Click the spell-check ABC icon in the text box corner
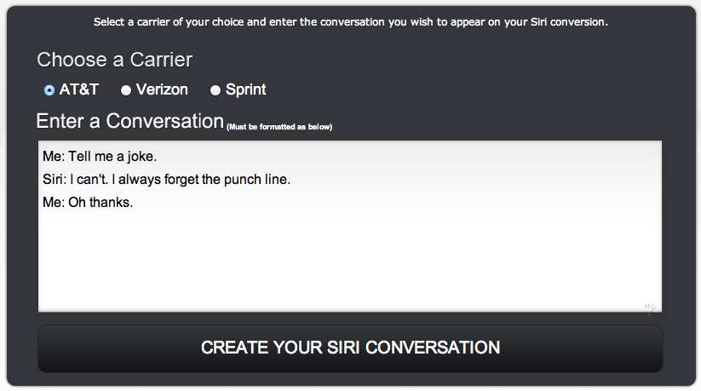 click(x=651, y=308)
